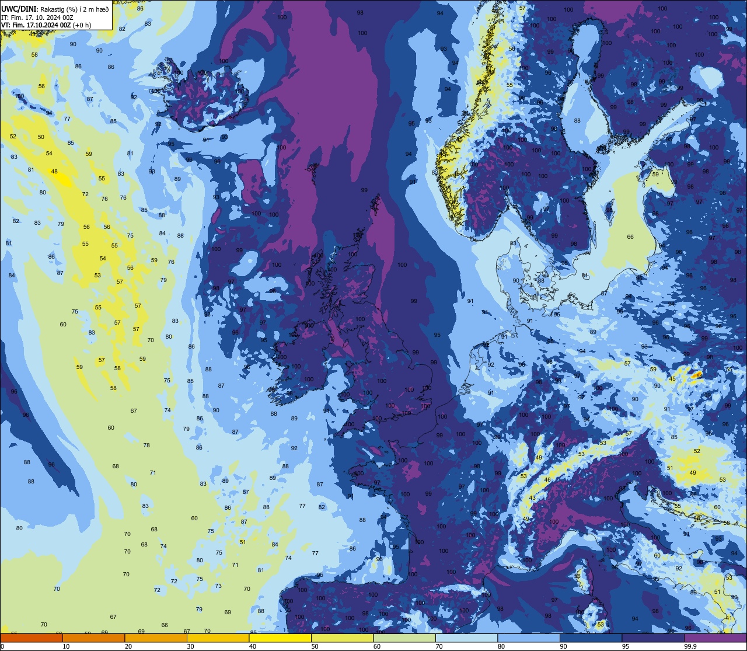Screen dimensions: 747x651
Task: Click the legend tick label 80
Action: [501, 646]
